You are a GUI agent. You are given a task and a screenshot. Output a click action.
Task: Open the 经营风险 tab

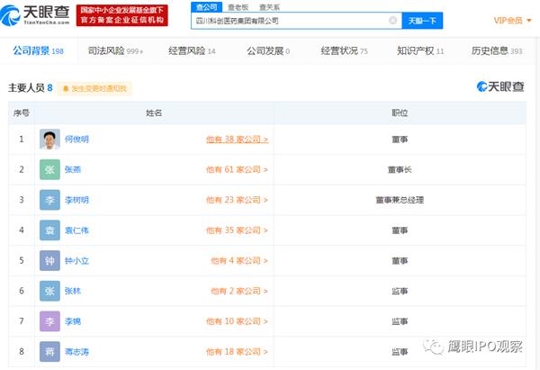tap(192, 51)
